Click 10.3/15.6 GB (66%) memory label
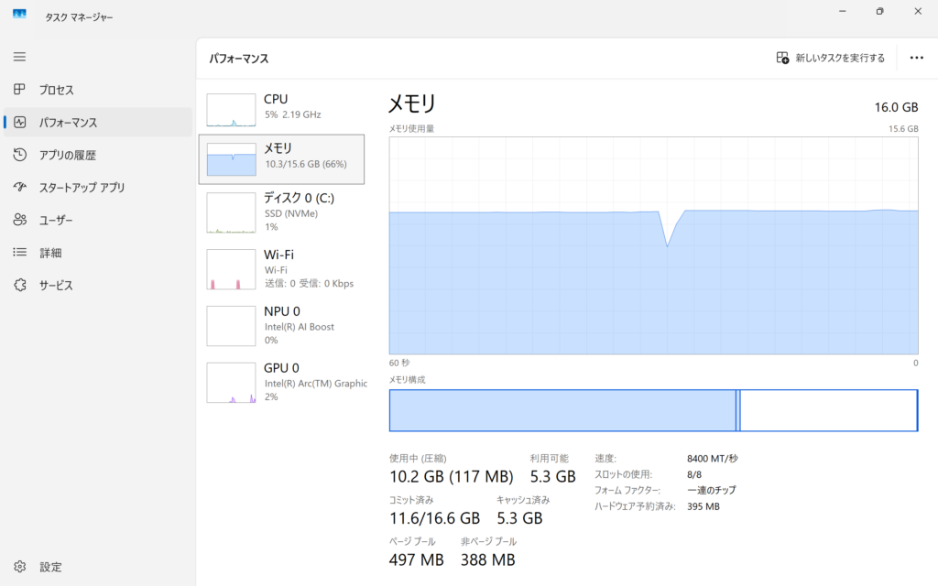This screenshot has height=586, width=938. (x=306, y=164)
